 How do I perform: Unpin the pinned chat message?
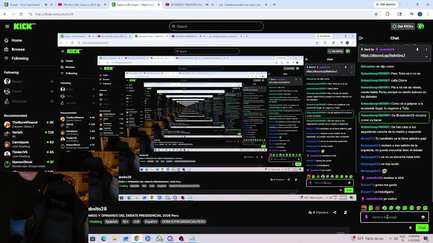click(x=417, y=49)
